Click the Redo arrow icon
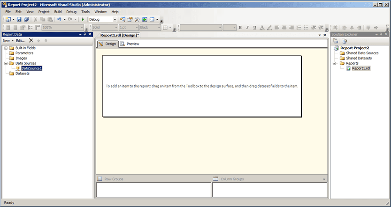The height and width of the screenshot is (207, 391). pyautogui.click(x=70, y=19)
